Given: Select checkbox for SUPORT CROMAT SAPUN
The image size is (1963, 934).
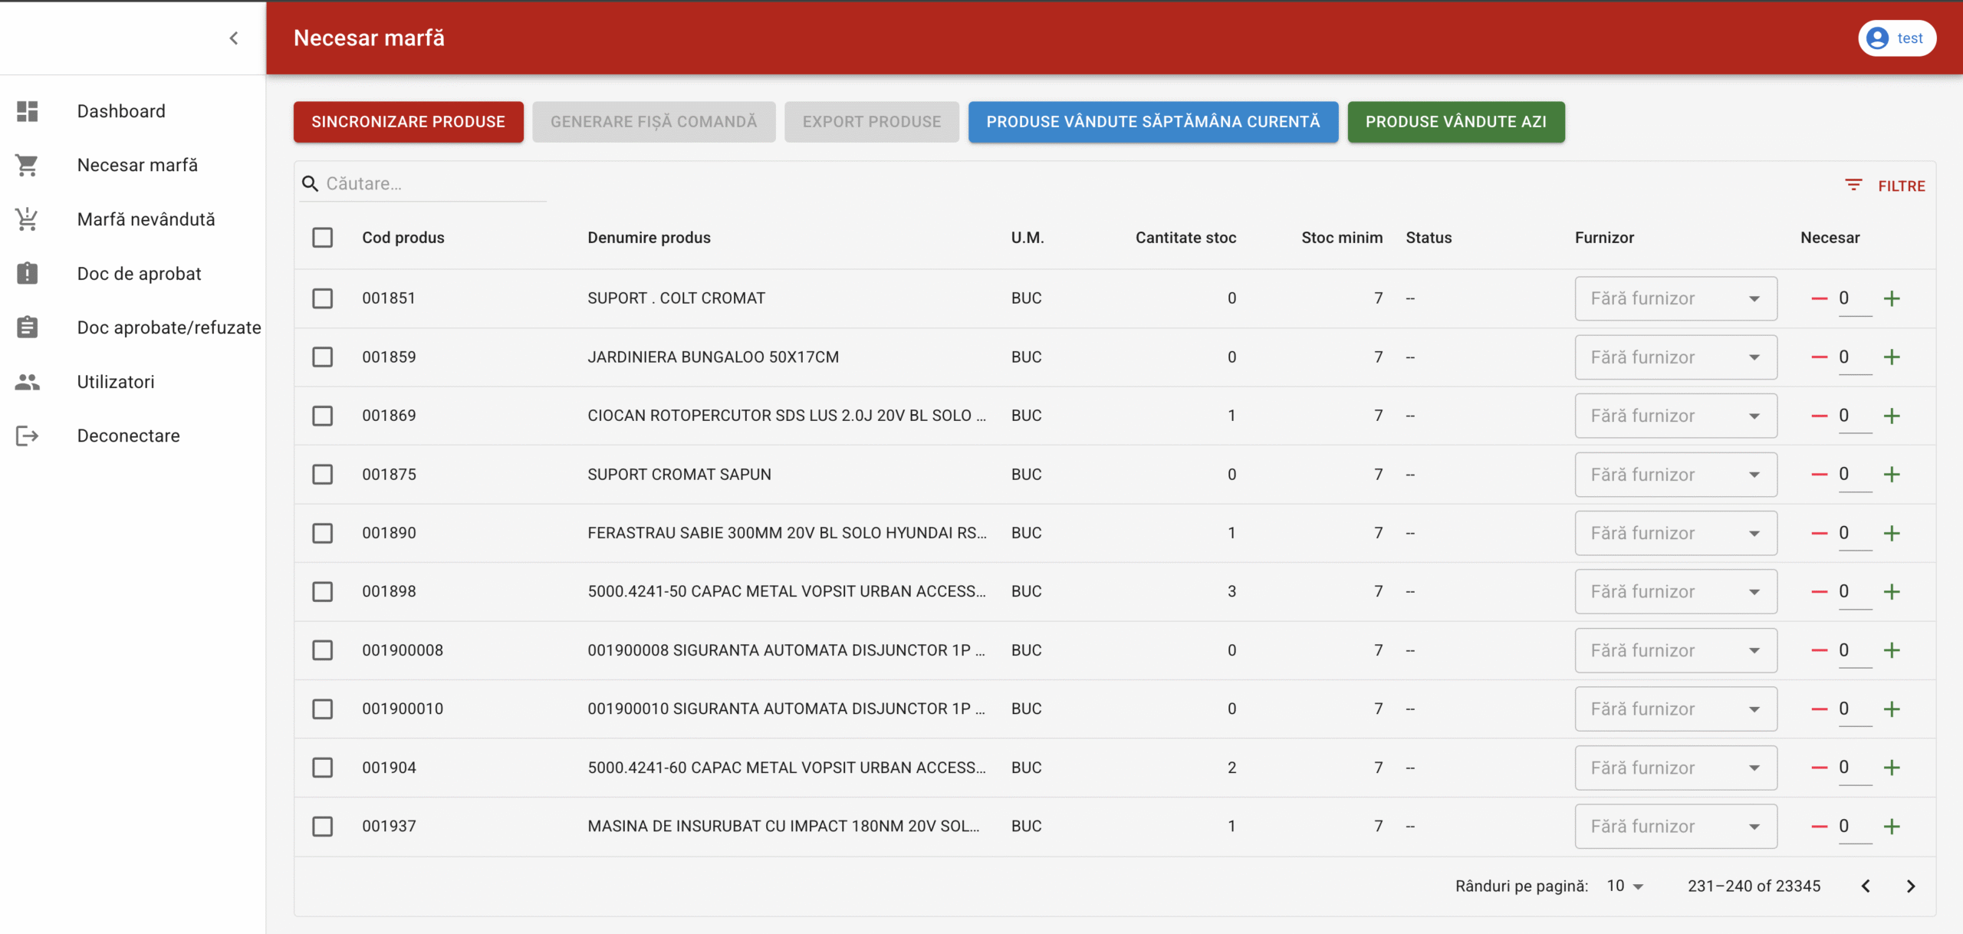Looking at the screenshot, I should click(323, 475).
